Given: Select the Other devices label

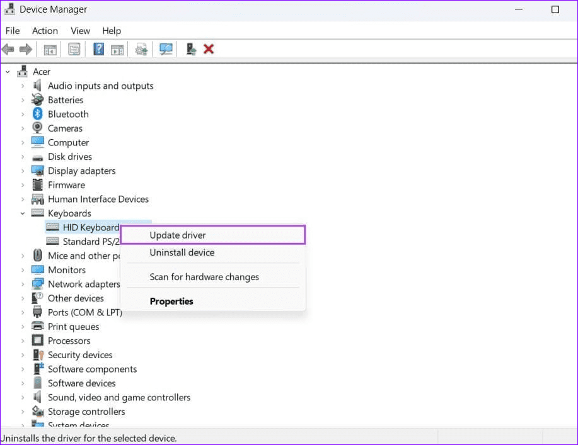Looking at the screenshot, I should tap(76, 298).
